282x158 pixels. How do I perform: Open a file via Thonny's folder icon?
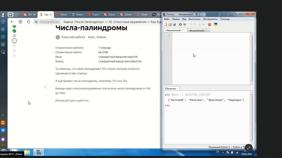click(170, 25)
